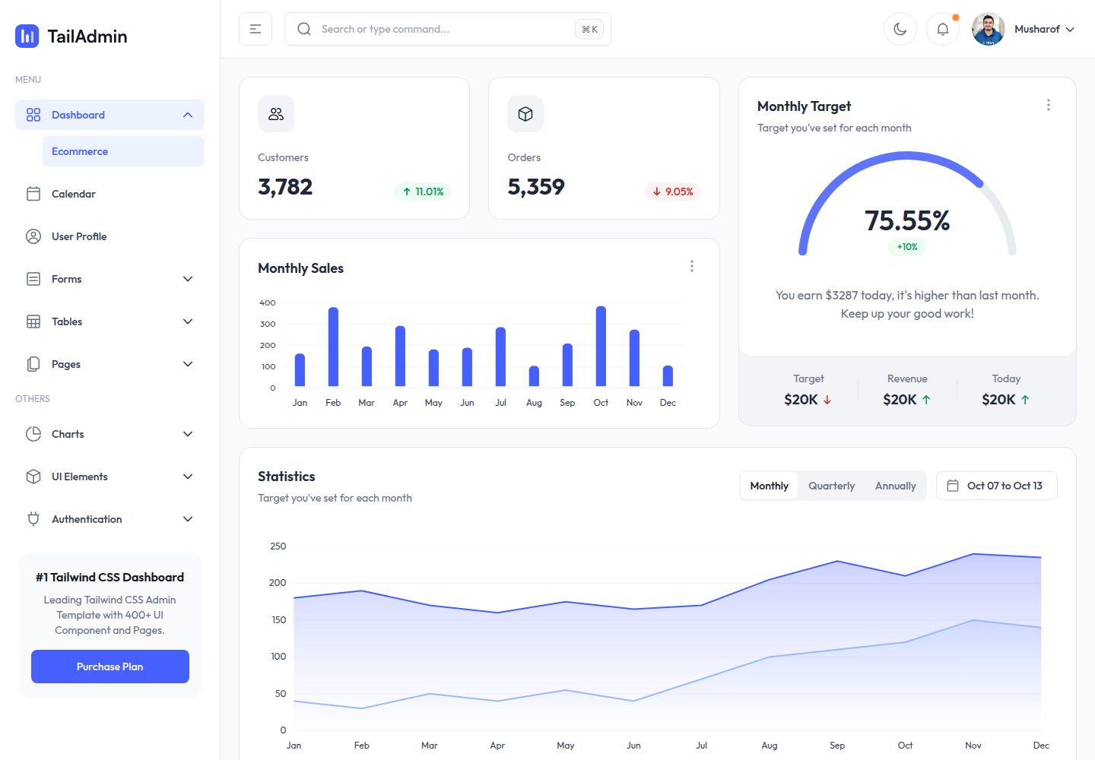Select the Monthly statistics tab

(770, 486)
